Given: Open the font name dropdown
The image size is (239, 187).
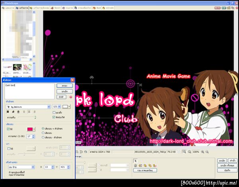Looking at the screenshot, I should click(x=49, y=107).
